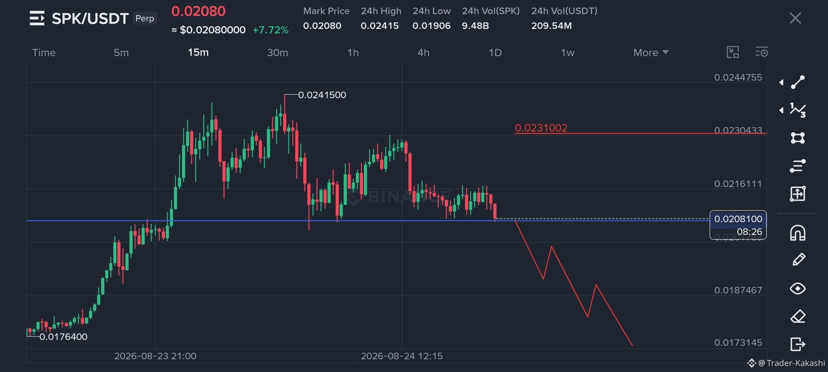
Task: Open the indicator settings icon
Action: 761,52
